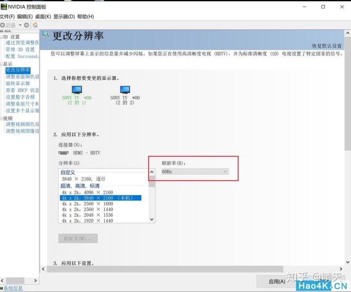Viewport: 351px width, 292px height.
Task: Select resolution 4k x 2k, 1920 × 1440
Action: (x=87, y=221)
